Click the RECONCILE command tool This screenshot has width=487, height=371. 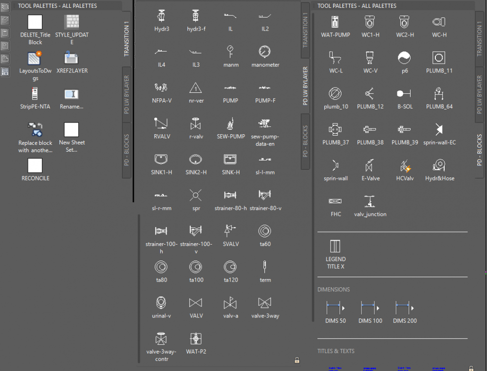[35, 166]
